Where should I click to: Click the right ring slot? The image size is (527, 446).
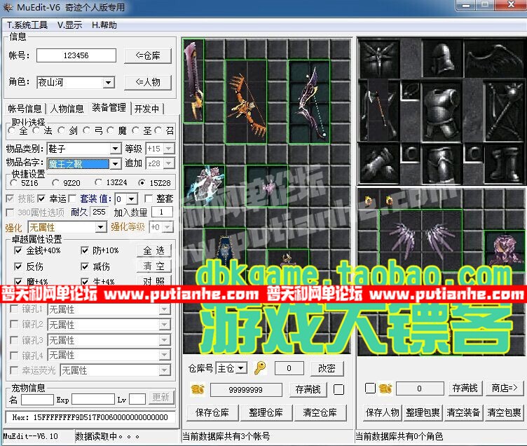click(473, 154)
